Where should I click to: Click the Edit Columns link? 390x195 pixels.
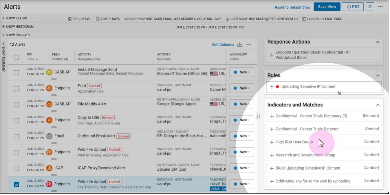(223, 44)
